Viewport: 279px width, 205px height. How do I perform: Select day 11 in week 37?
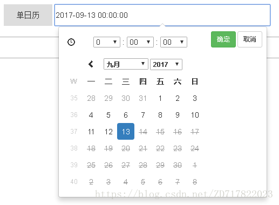91,132
